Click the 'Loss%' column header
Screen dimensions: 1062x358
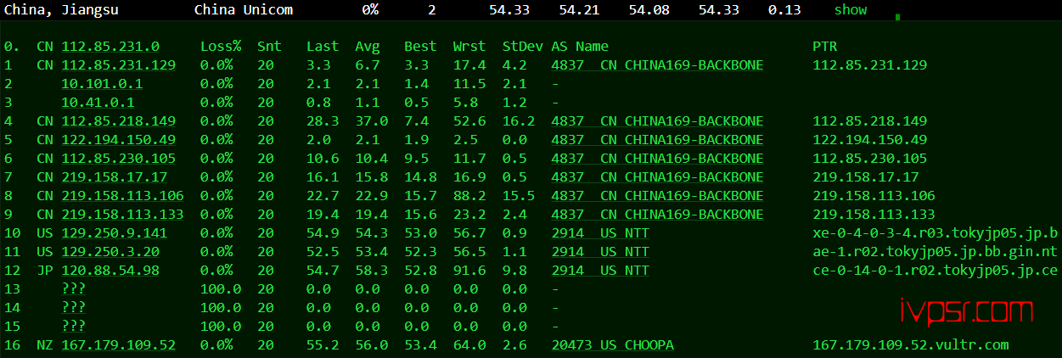tap(221, 46)
